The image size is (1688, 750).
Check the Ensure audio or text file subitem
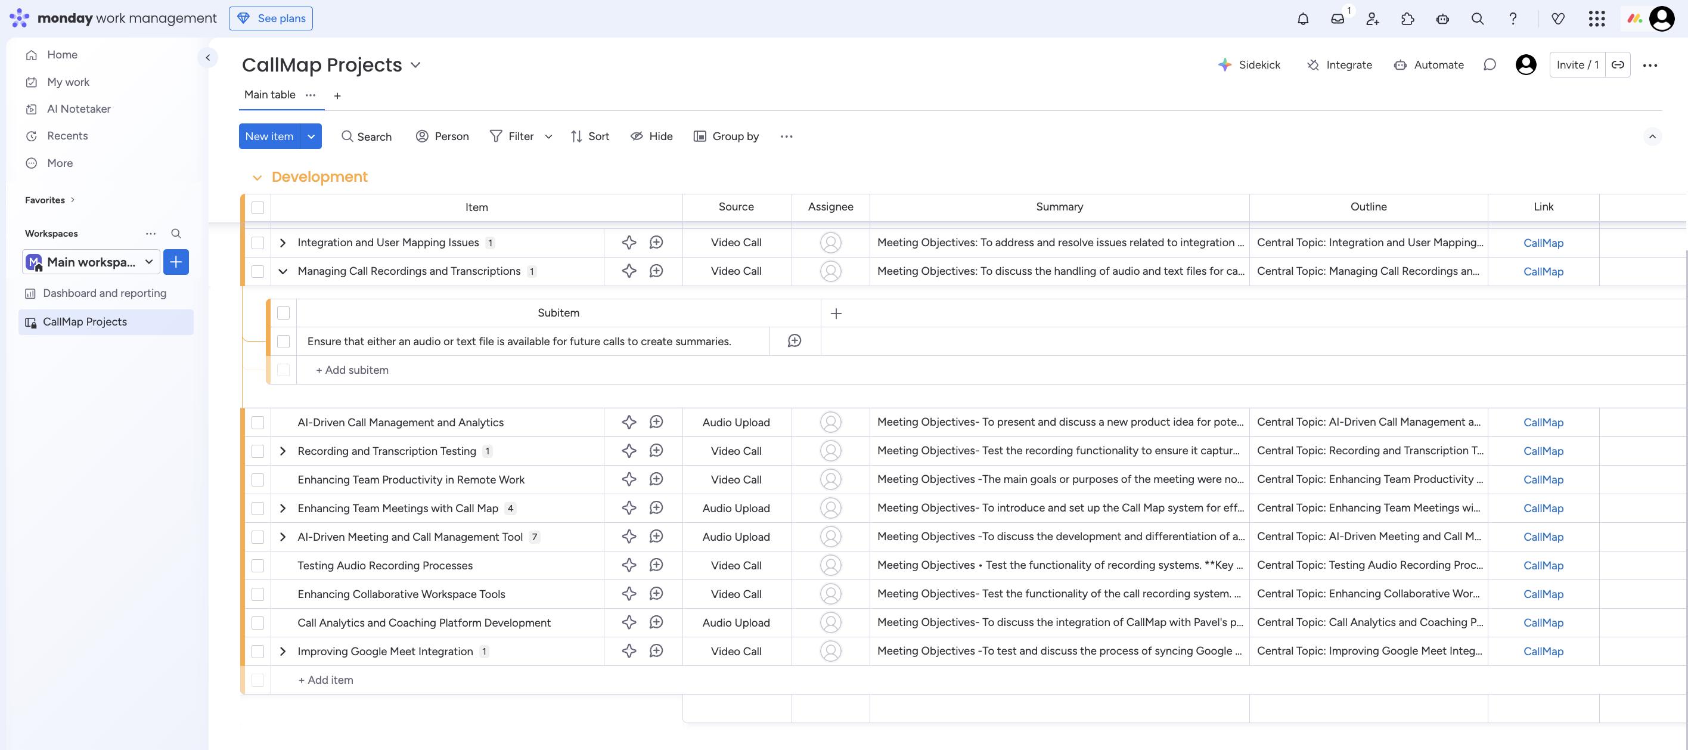[283, 342]
